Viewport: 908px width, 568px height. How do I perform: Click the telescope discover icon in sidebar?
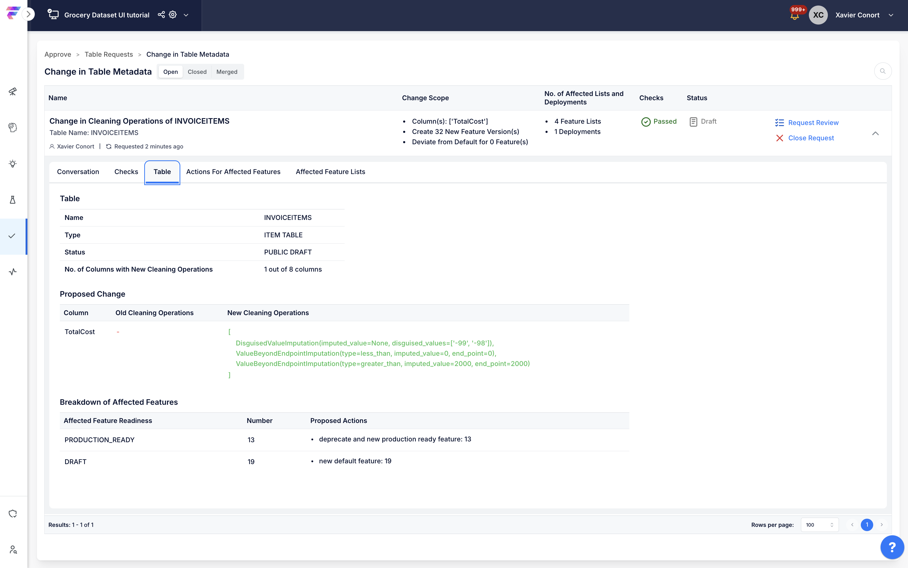tap(13, 91)
